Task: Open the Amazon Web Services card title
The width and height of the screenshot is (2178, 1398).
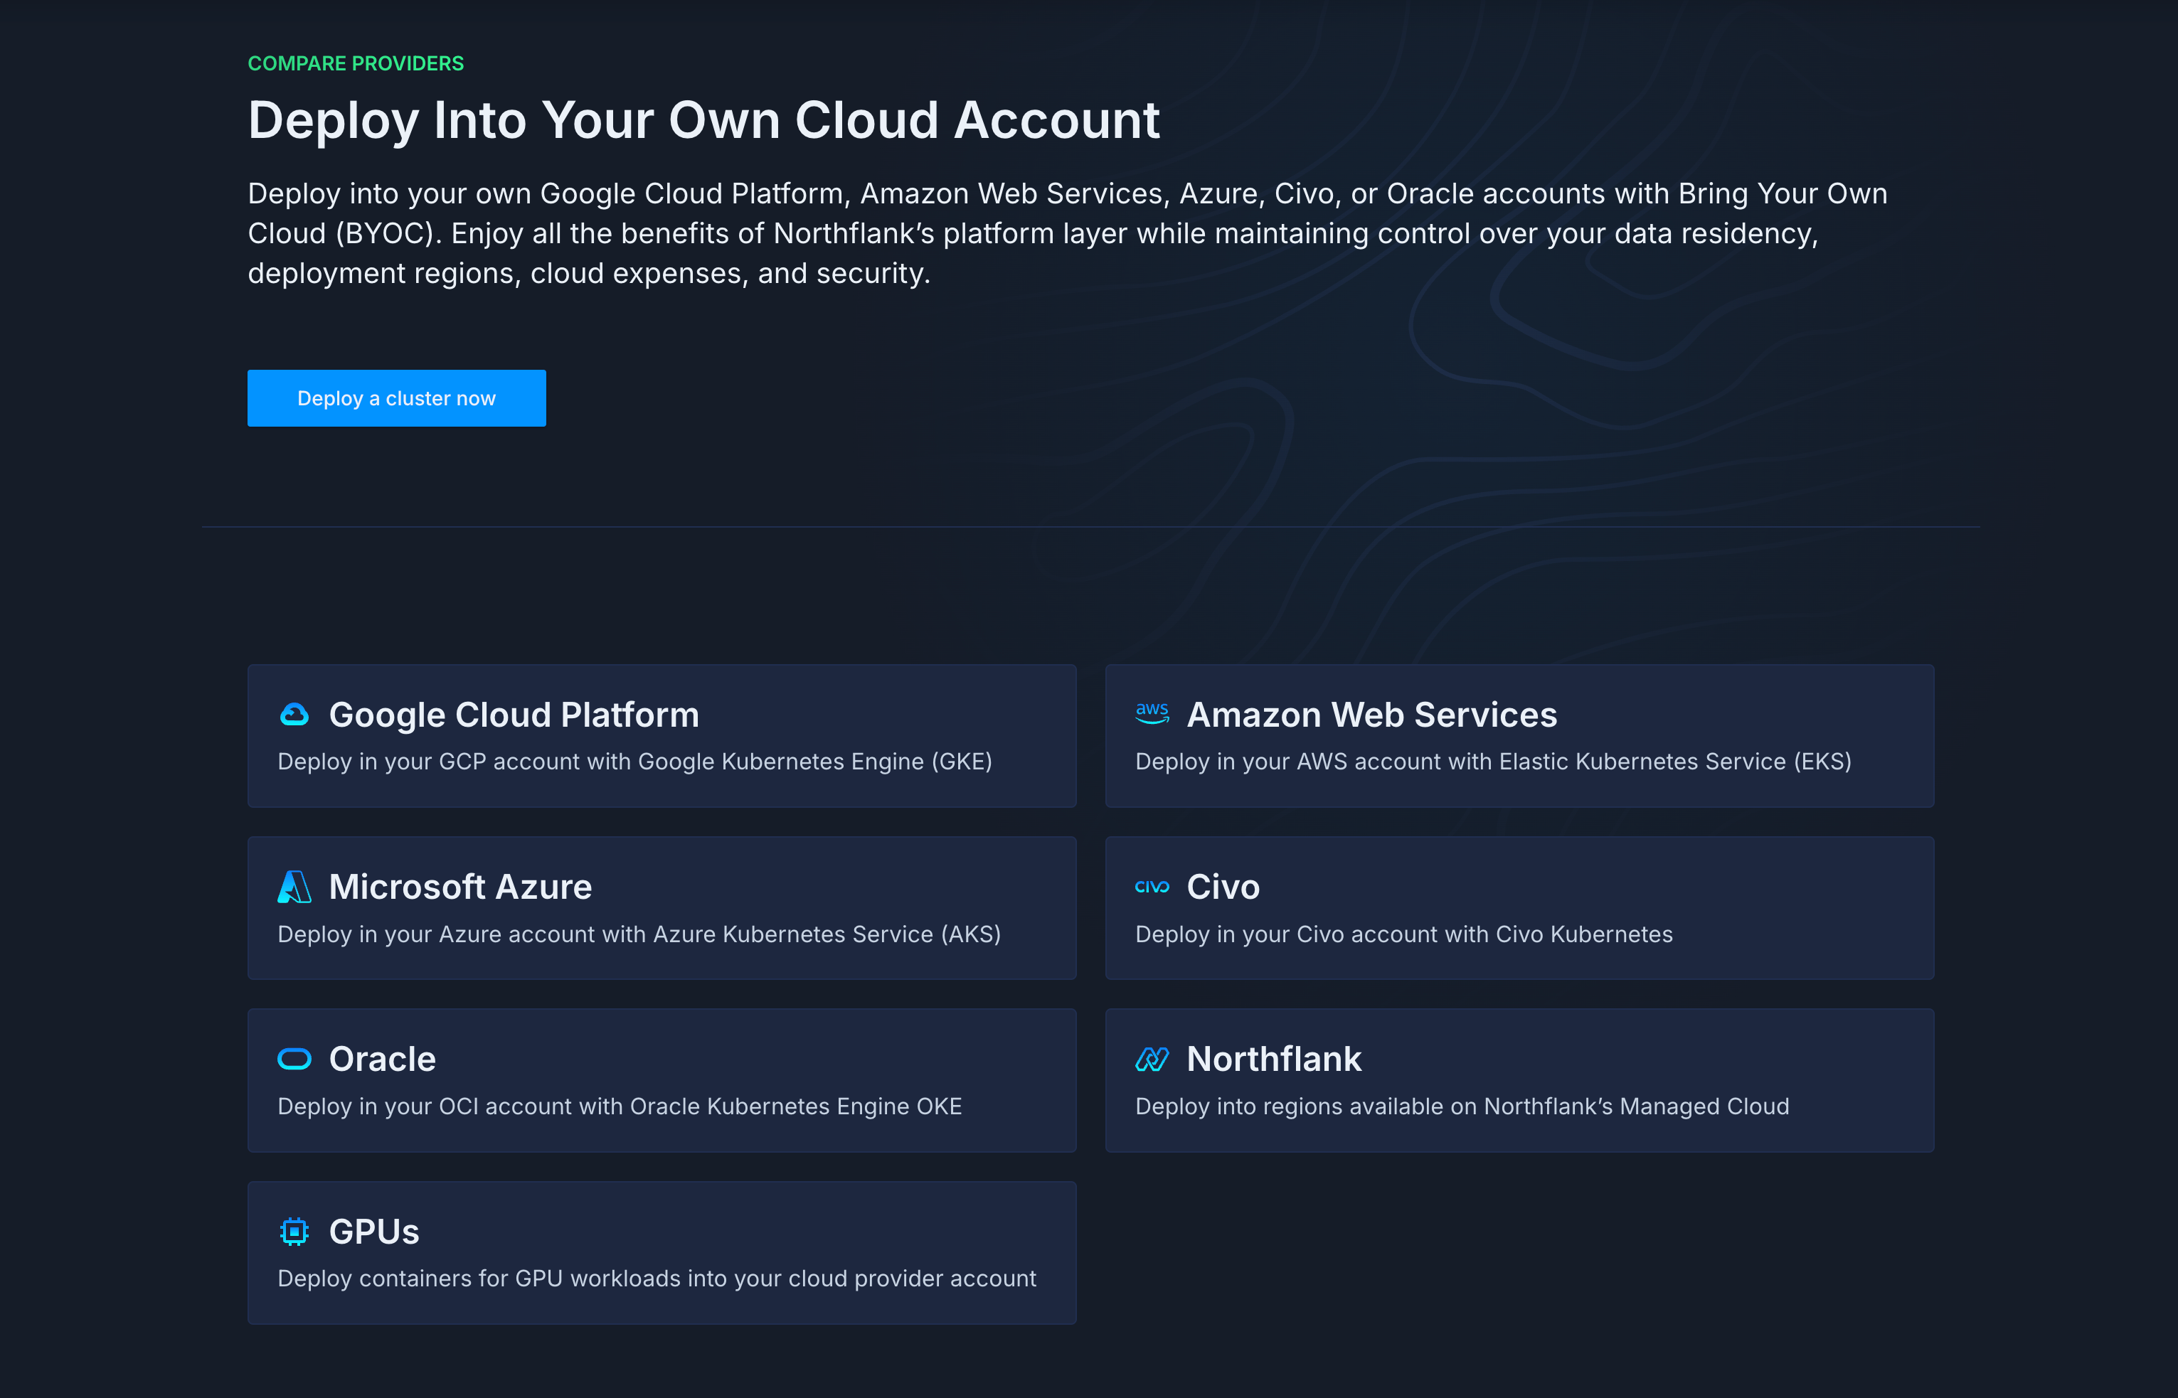Action: click(x=1372, y=715)
